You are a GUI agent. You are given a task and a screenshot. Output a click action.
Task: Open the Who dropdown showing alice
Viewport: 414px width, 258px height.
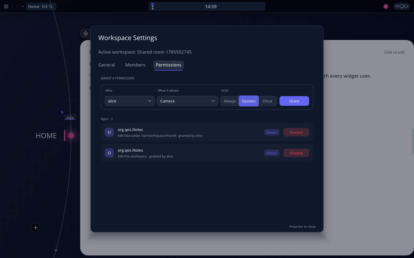click(x=129, y=101)
